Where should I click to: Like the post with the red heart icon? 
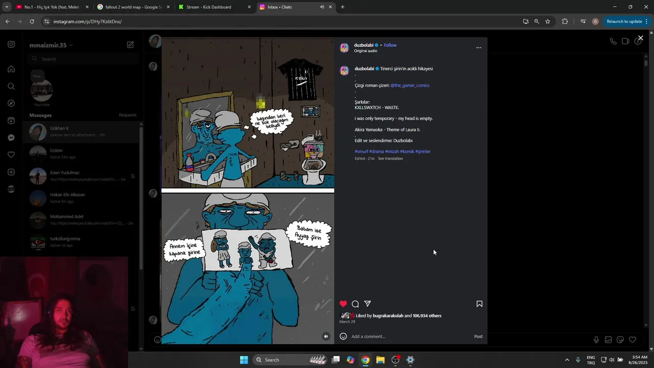click(343, 304)
